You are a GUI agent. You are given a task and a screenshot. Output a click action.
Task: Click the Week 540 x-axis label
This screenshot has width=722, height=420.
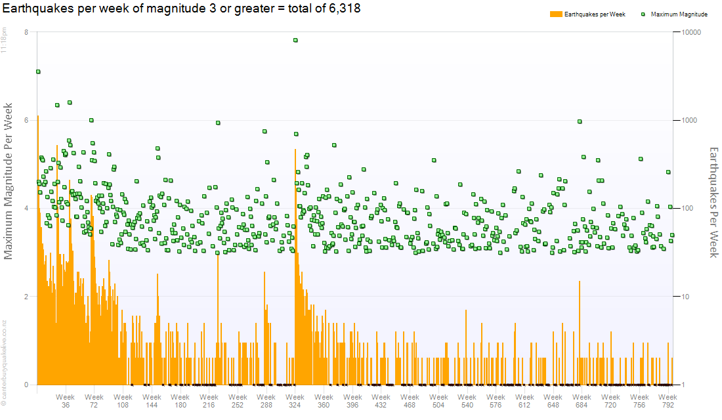[467, 401]
